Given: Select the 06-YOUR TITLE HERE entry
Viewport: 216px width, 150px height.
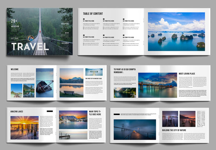Looking at the screenshot, I should coord(128,37).
